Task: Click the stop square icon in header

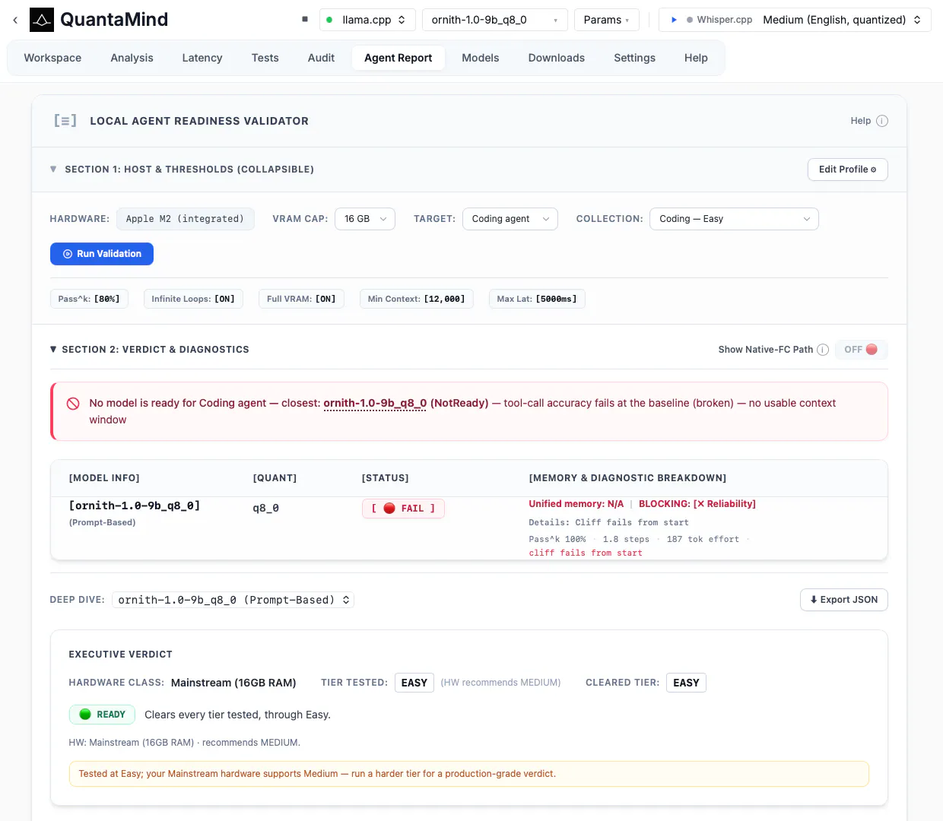Action: click(305, 19)
